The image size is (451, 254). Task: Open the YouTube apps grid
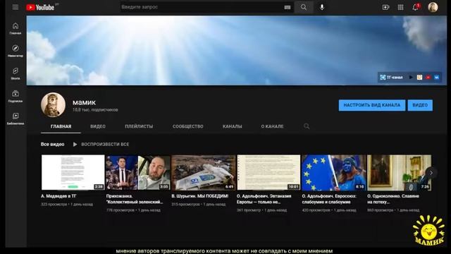[x=400, y=7]
